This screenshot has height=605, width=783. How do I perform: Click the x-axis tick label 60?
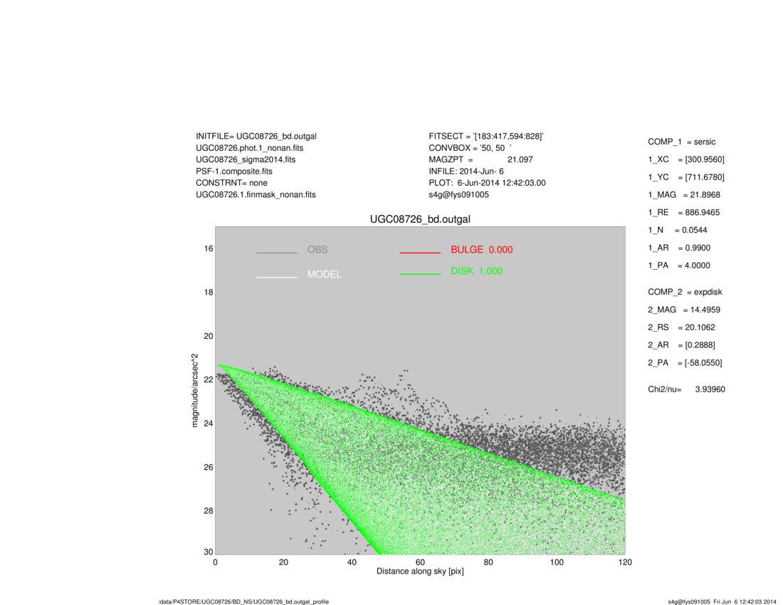(x=420, y=562)
